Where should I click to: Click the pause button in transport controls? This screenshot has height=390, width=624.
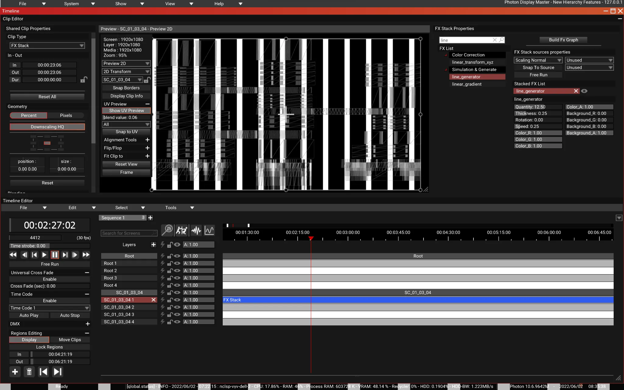(x=55, y=255)
